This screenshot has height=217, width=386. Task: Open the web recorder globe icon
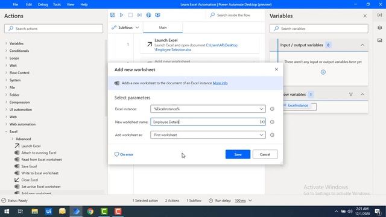click(x=148, y=15)
